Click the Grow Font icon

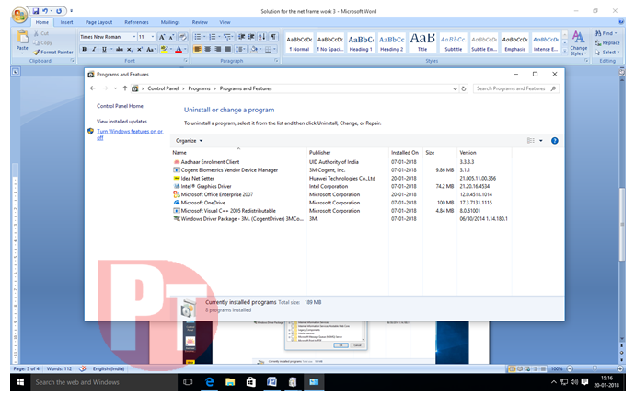tap(162, 37)
